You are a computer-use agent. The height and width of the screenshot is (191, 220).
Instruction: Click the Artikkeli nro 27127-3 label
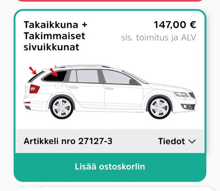tap(68, 141)
